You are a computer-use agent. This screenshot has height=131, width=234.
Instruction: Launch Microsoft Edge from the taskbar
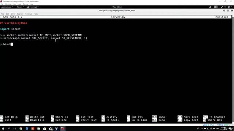(x=27, y=128)
